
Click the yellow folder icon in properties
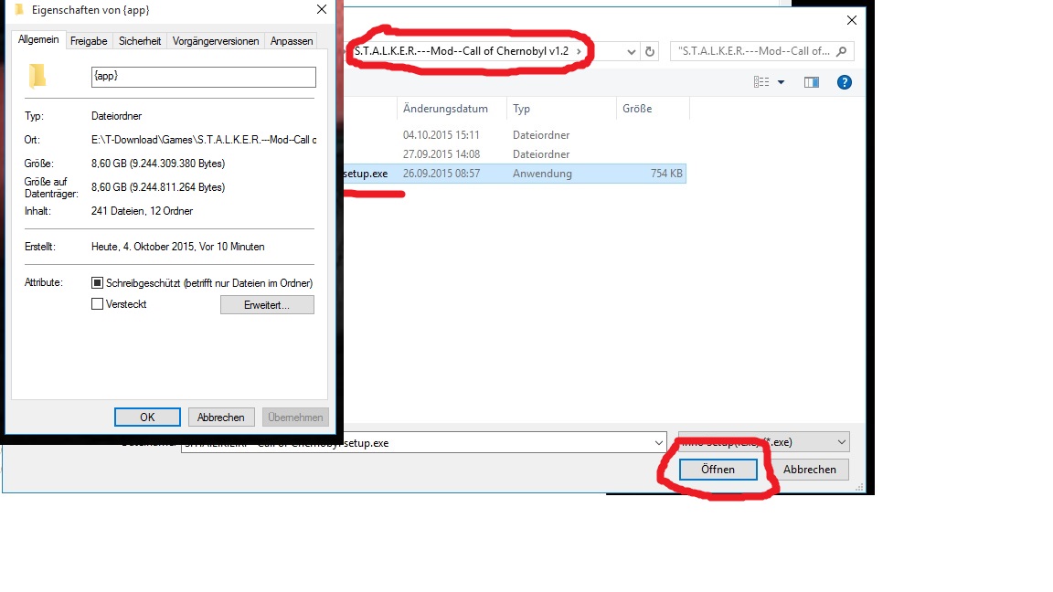37,76
